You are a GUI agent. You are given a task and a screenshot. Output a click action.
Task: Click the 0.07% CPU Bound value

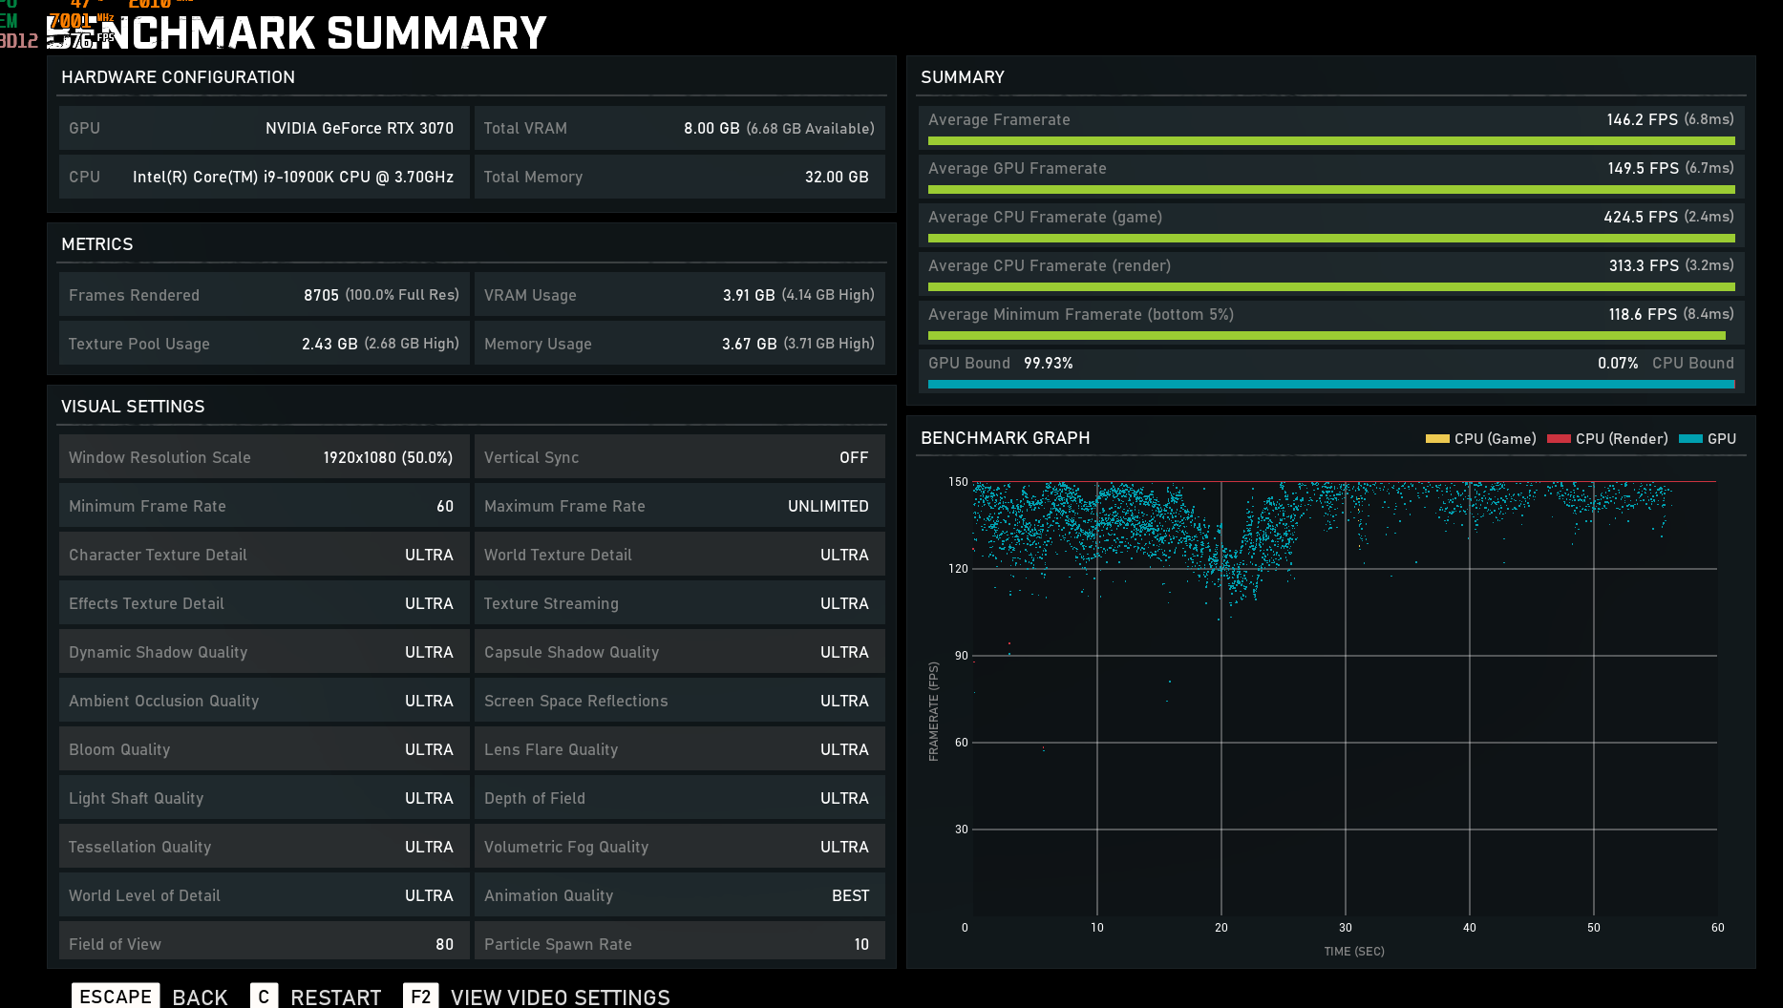point(1618,364)
